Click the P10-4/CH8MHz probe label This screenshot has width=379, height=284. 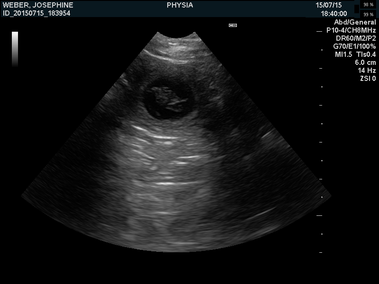tap(351, 30)
